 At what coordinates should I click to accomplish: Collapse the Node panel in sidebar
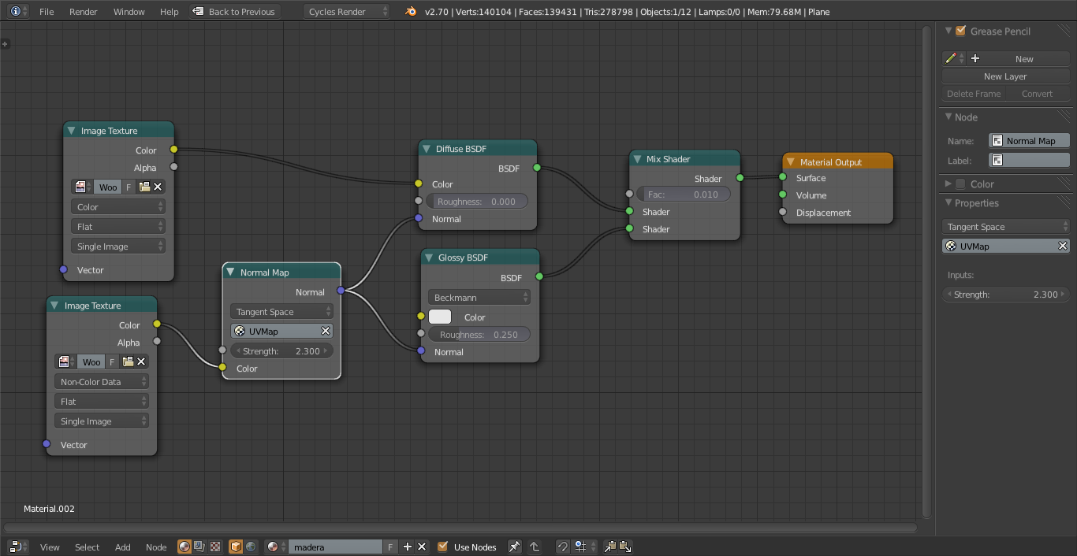pyautogui.click(x=948, y=117)
